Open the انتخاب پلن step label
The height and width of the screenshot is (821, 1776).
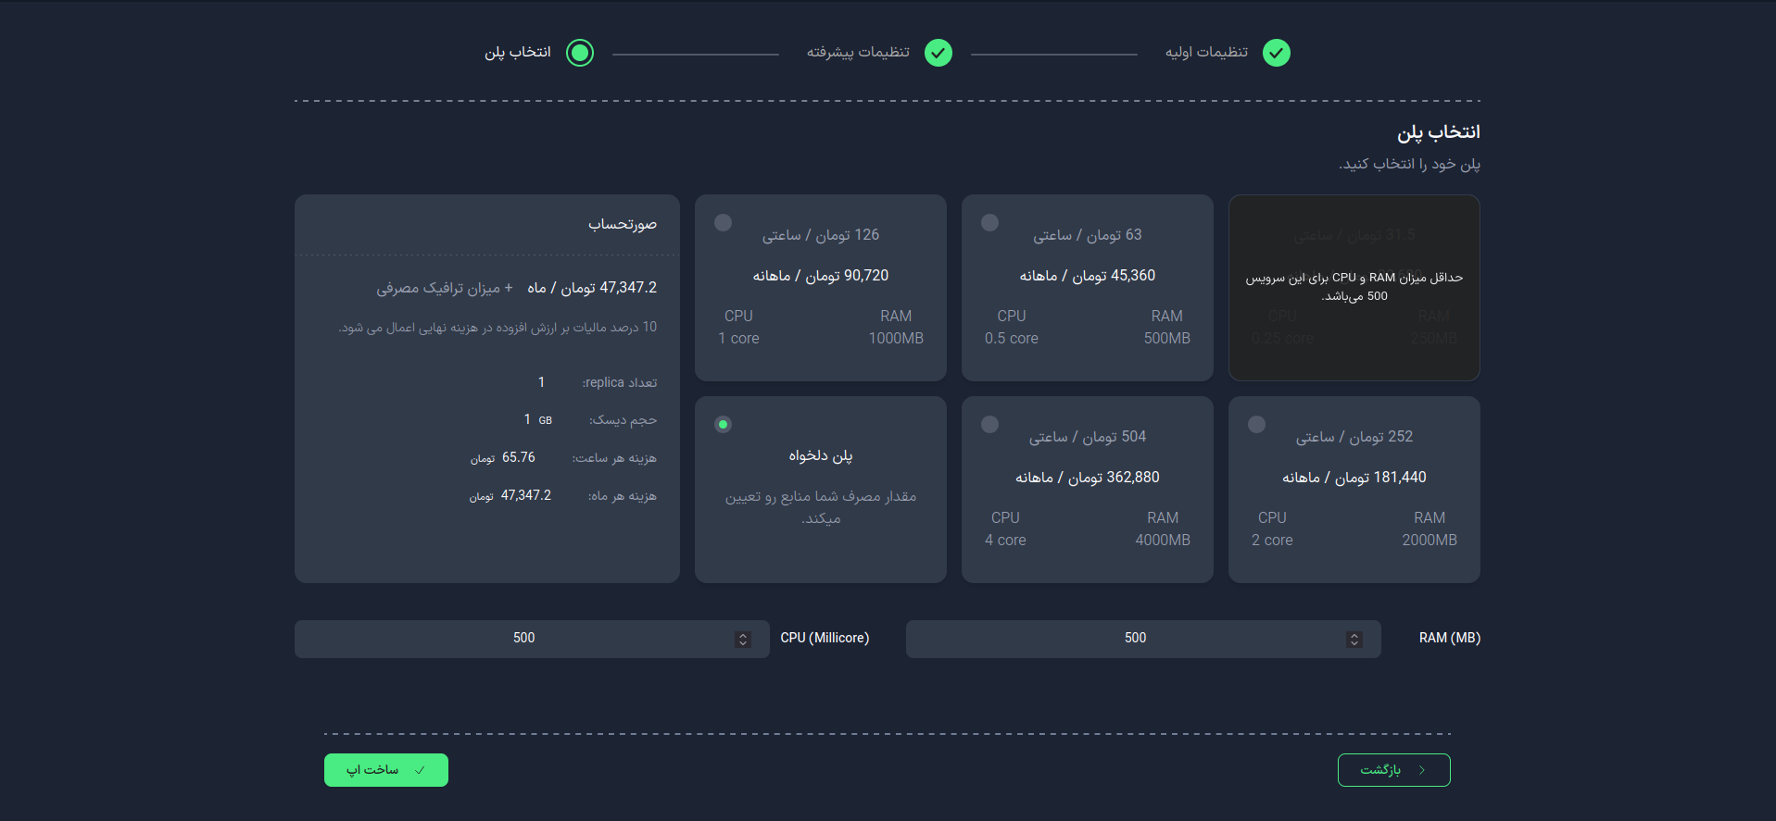click(x=517, y=53)
